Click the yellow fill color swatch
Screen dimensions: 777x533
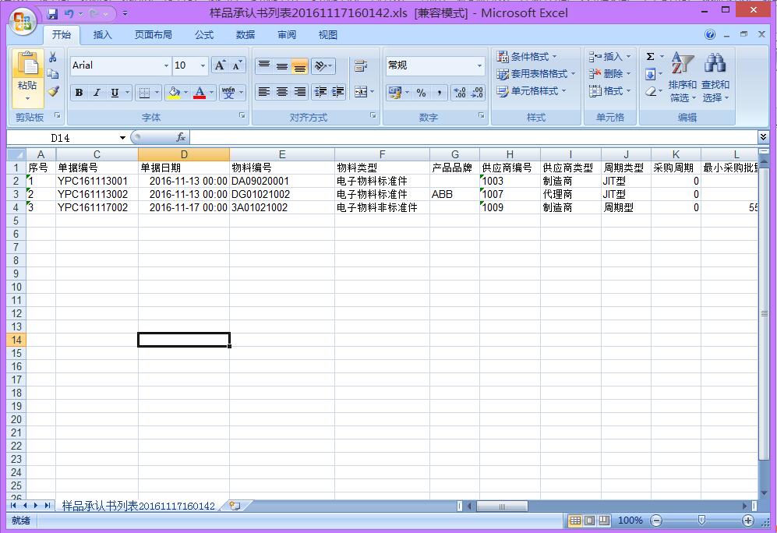coord(173,93)
